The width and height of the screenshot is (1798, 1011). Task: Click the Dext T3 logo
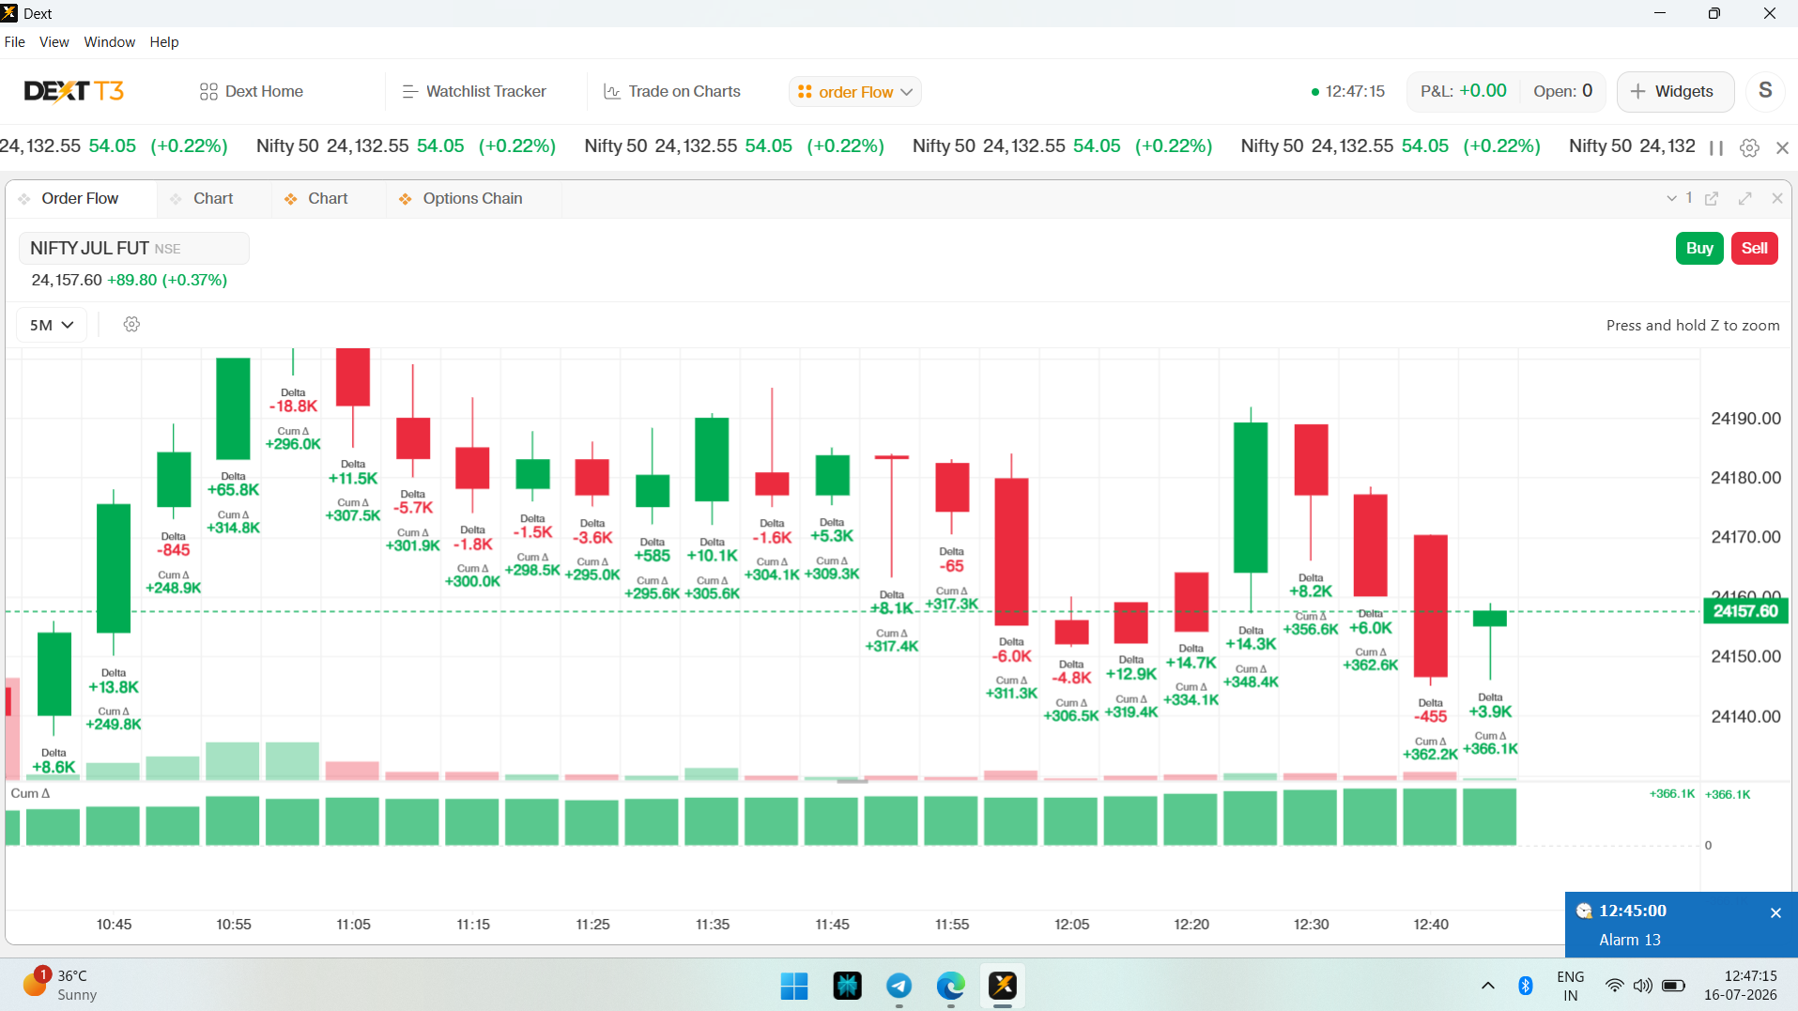[73, 91]
